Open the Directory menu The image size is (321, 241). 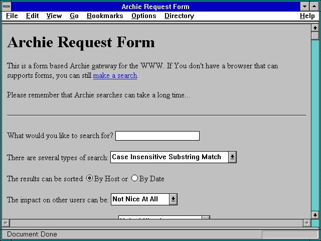(180, 16)
